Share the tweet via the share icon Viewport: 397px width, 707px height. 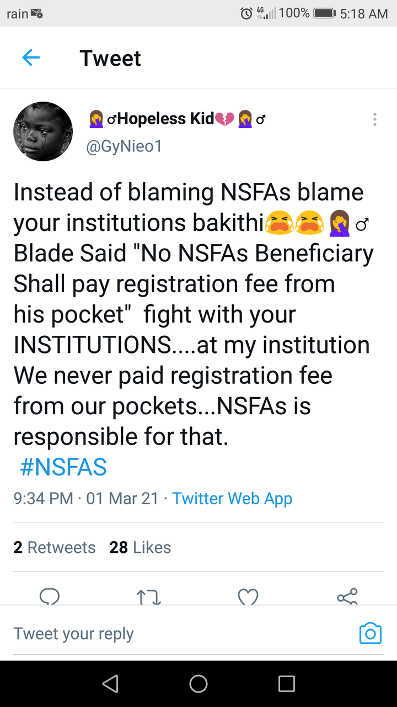[347, 597]
